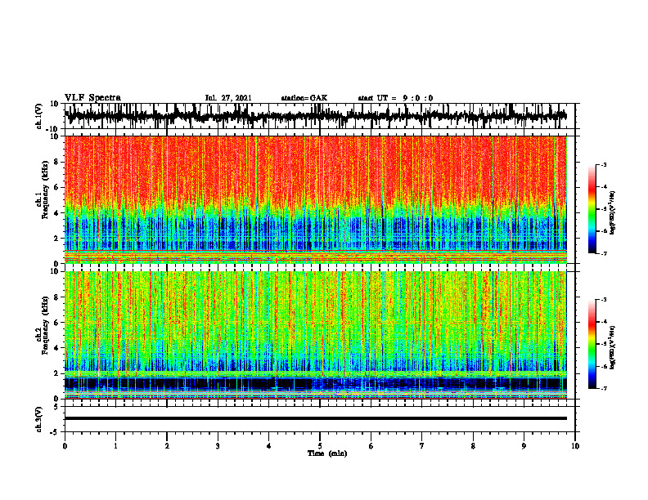The image size is (648, 500).
Task: Click the time axis tick label "2"
Action: [167, 446]
